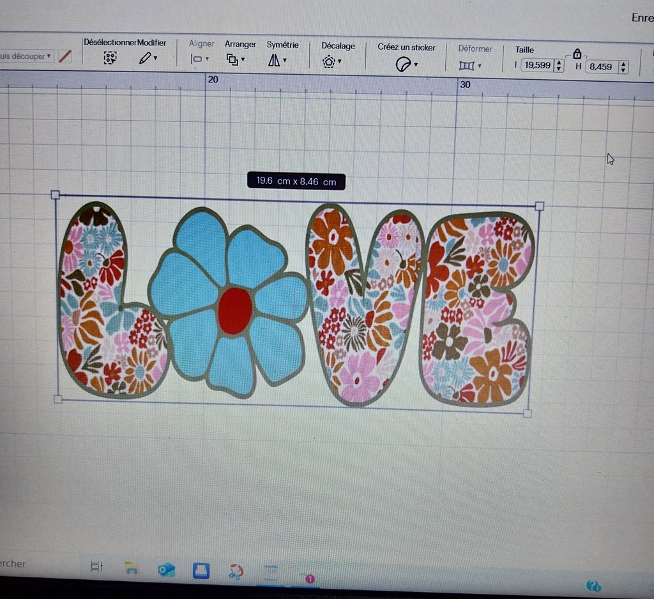
Task: Click the bottom-left selection handle
Action: click(x=58, y=399)
